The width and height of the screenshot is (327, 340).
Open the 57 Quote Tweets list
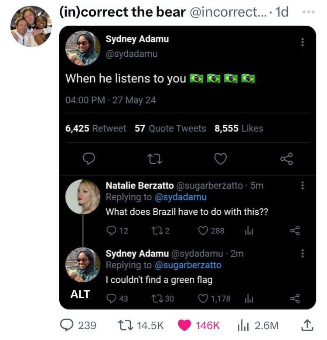170,128
